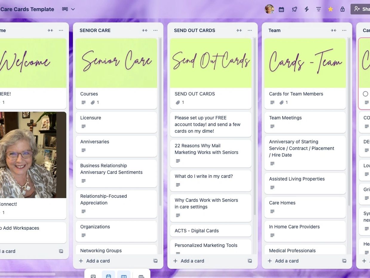Image resolution: width=370 pixels, height=278 pixels.
Task: Open the Calendar power-up icon in header
Action: point(281,9)
